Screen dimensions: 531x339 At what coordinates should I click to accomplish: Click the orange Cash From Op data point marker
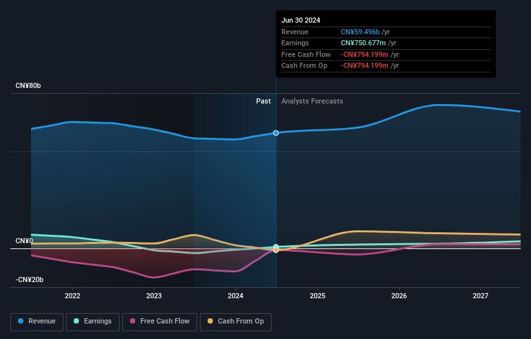pos(276,250)
